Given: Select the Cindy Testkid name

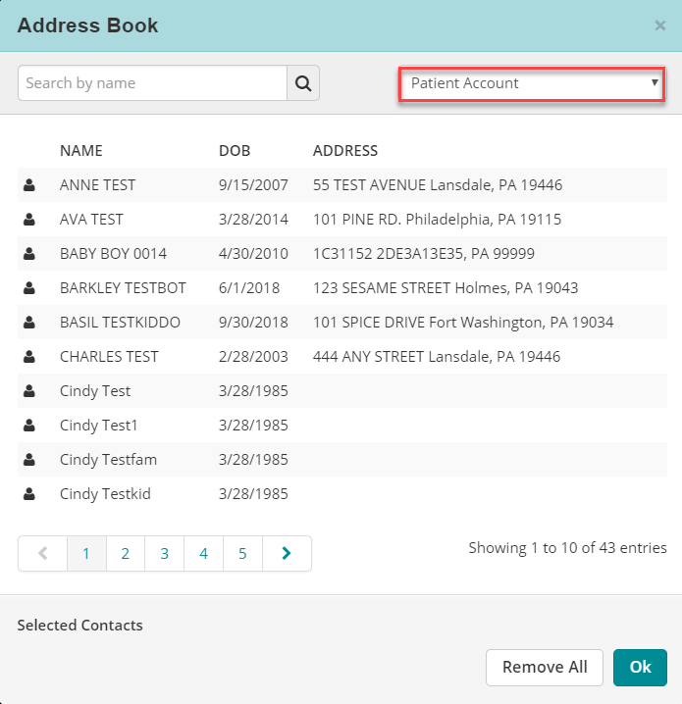Looking at the screenshot, I should (105, 494).
